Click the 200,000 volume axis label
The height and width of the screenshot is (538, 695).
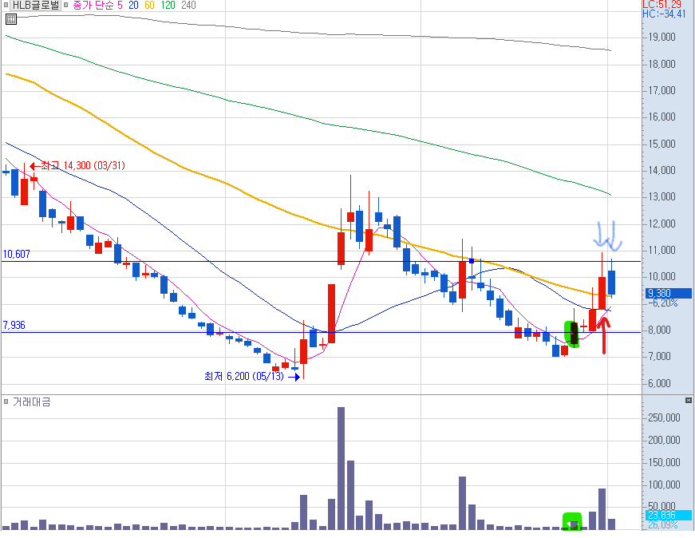tap(664, 440)
